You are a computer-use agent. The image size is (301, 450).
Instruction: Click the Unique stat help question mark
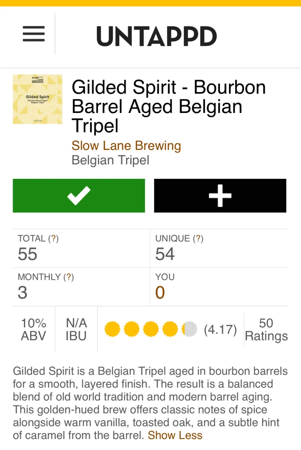198,239
